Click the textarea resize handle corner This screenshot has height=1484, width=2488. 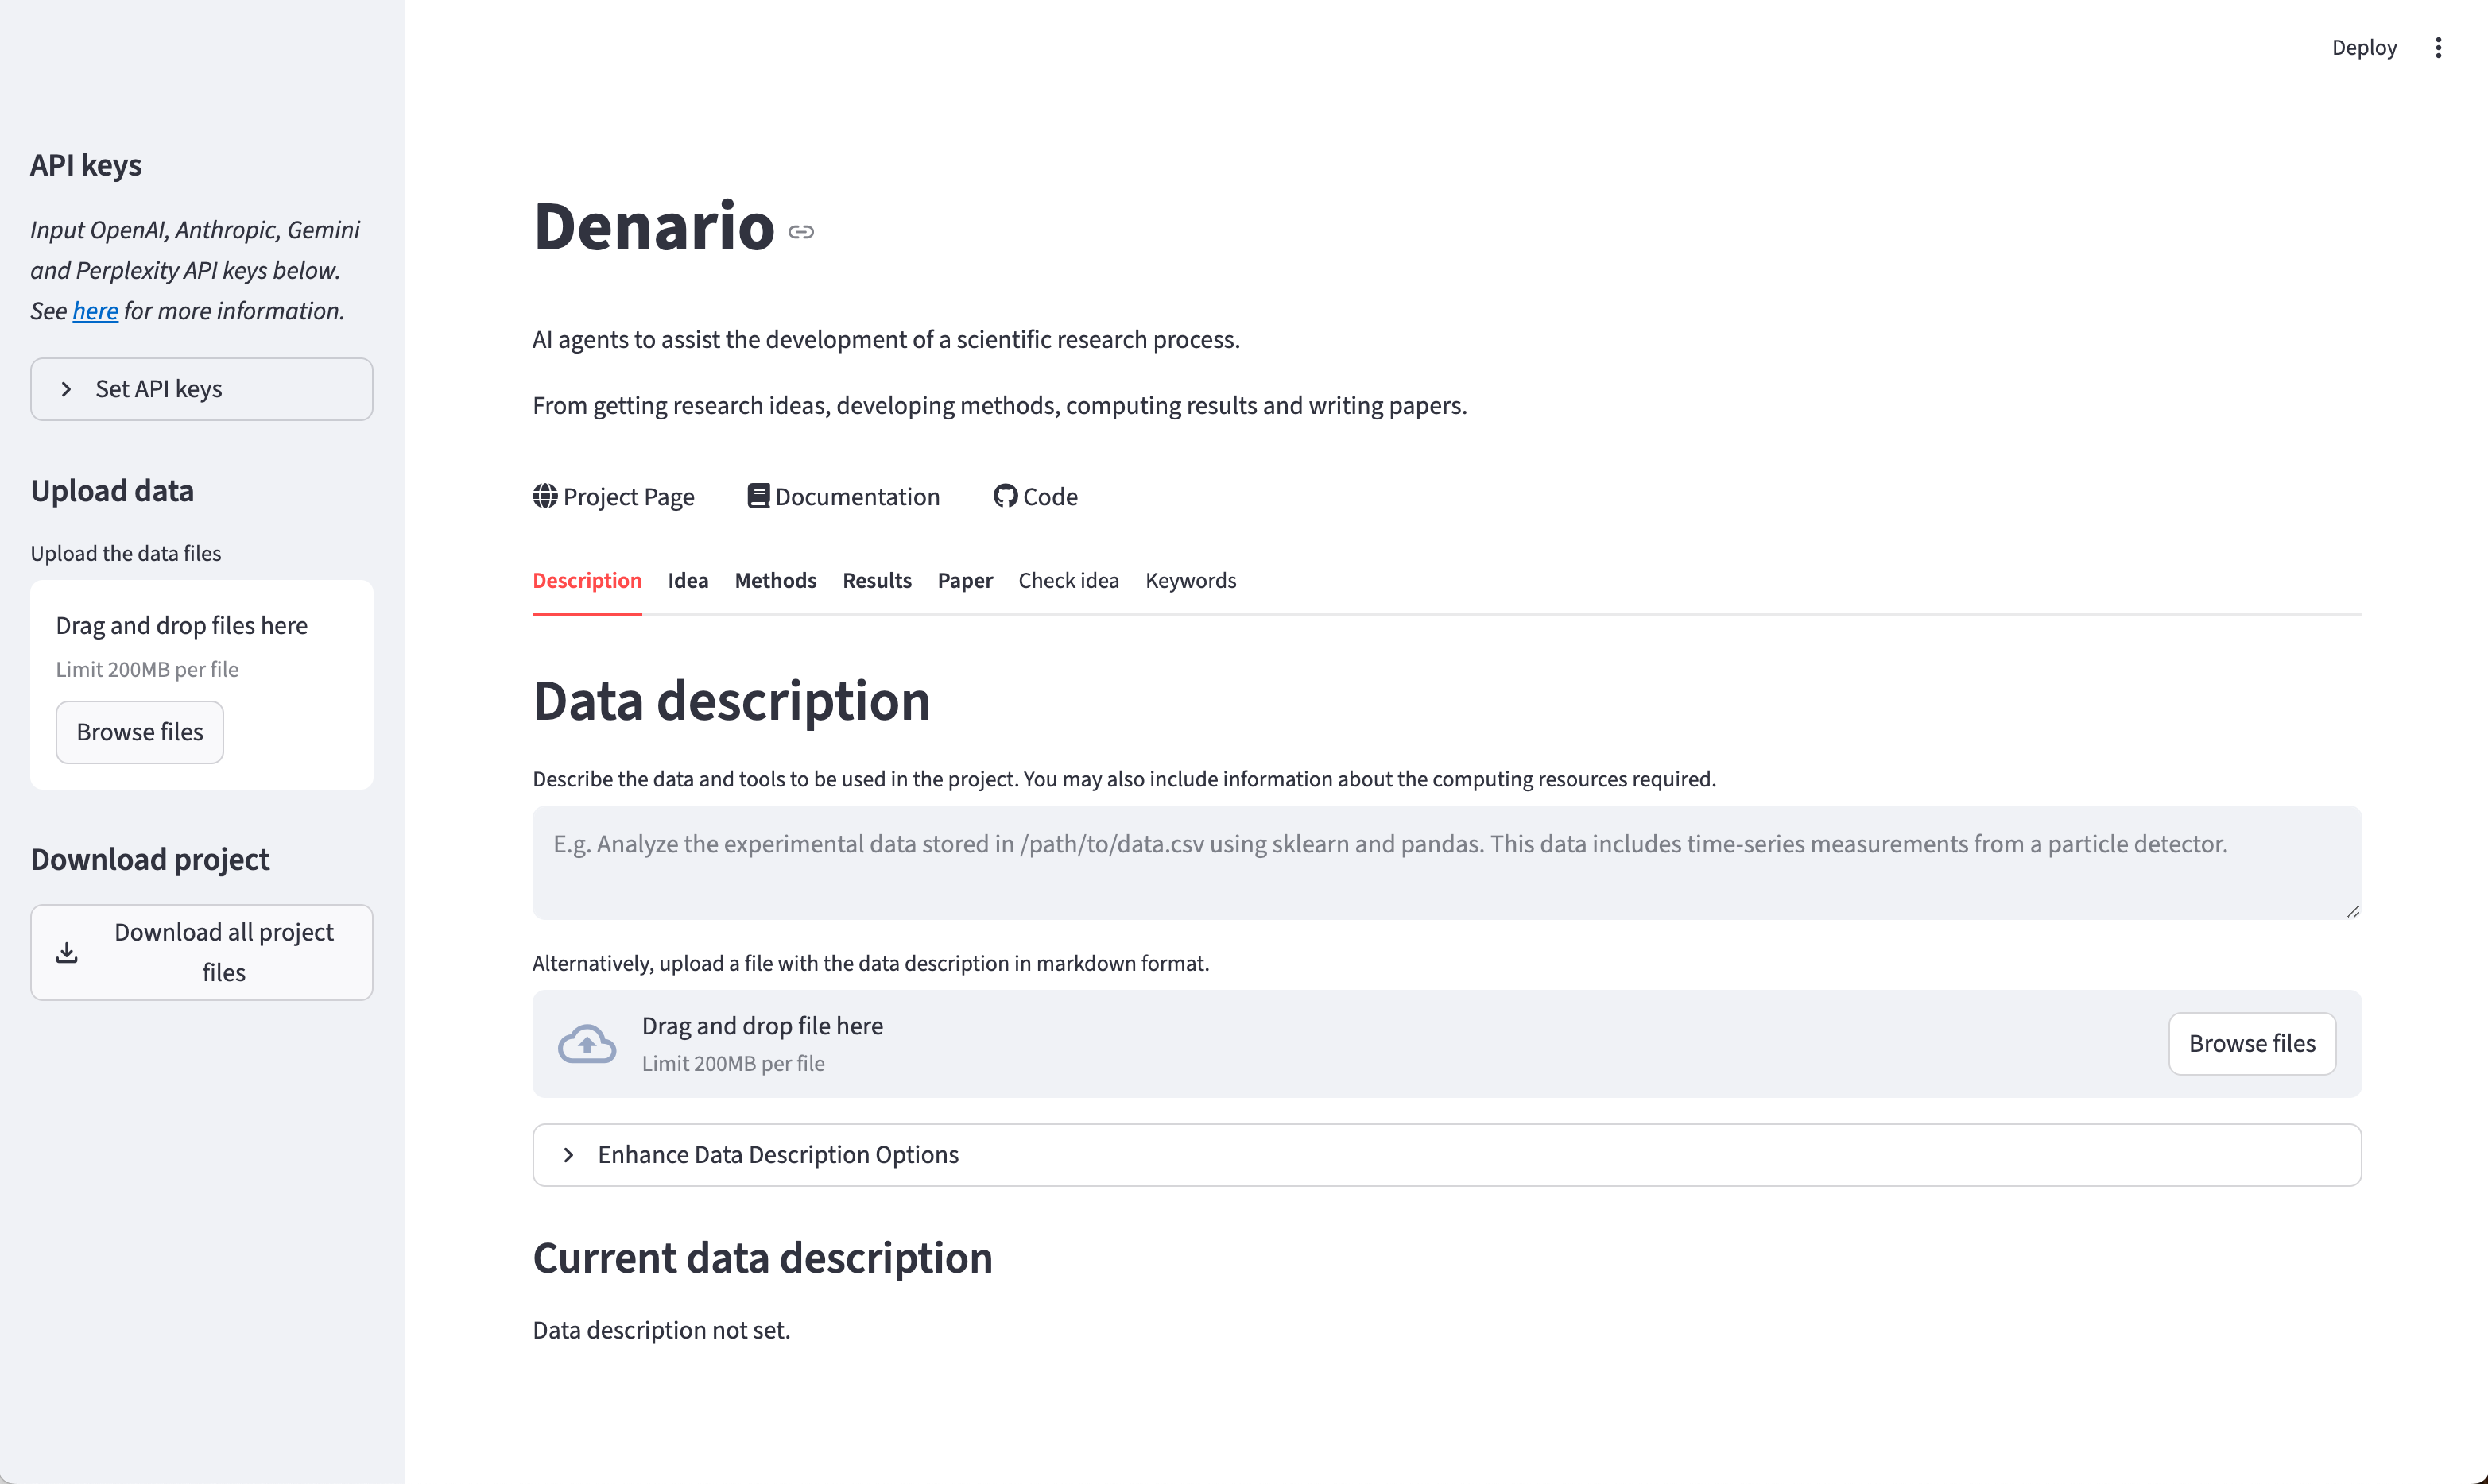2352,911
